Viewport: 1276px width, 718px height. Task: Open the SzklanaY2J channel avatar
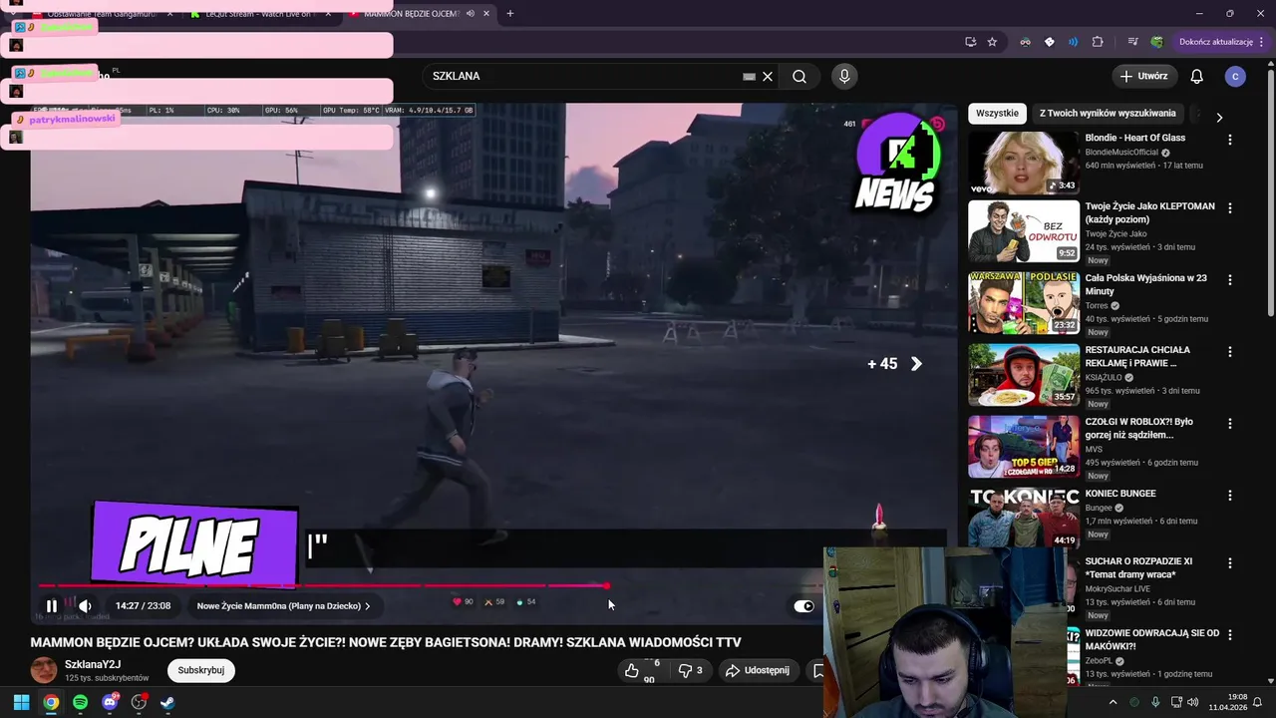pyautogui.click(x=44, y=670)
